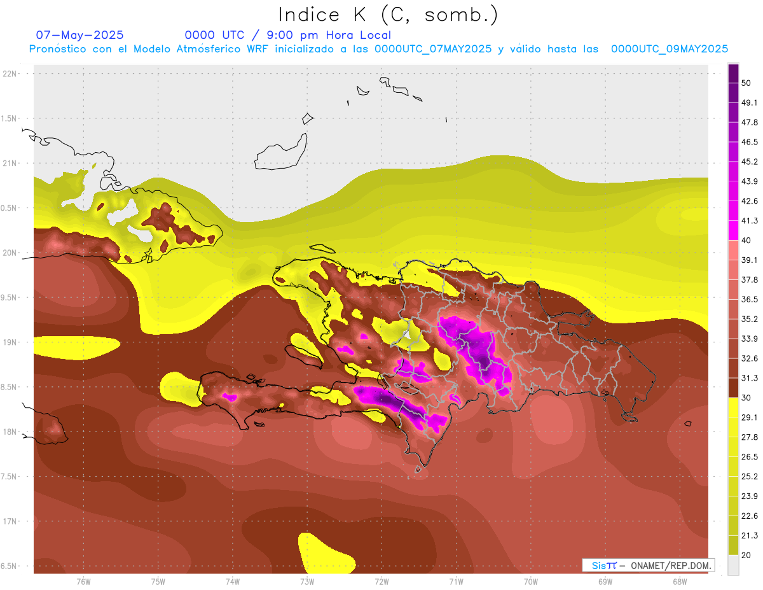Image resolution: width=763 pixels, height=590 pixels.
Task: Click the colorbar value "27.8"
Action: coord(750,437)
